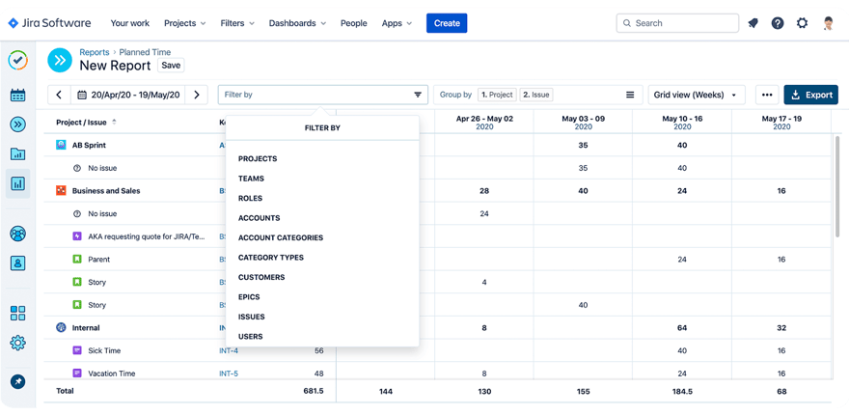Open the notifications bell icon
The image size is (849, 415).
point(753,23)
